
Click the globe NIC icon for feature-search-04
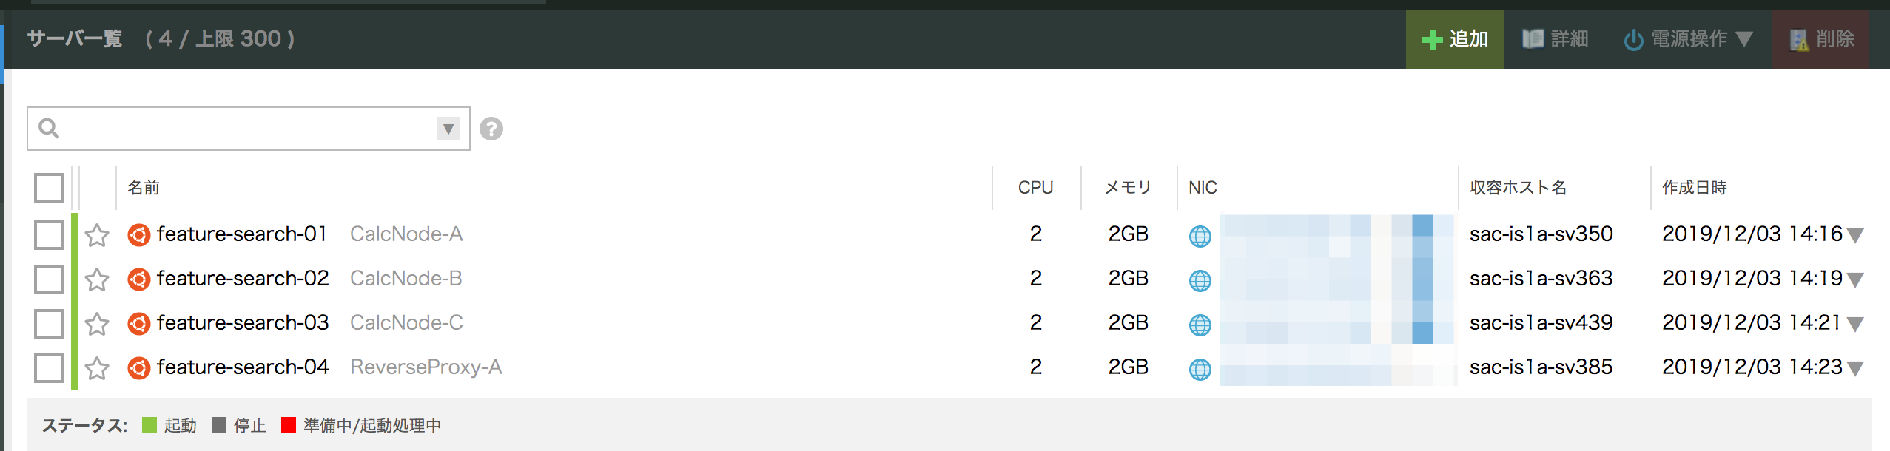[1200, 369]
